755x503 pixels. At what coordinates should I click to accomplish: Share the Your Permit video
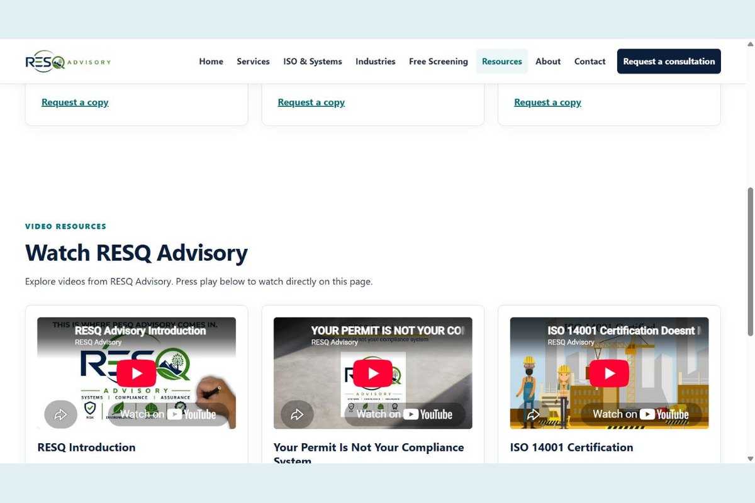coord(297,414)
